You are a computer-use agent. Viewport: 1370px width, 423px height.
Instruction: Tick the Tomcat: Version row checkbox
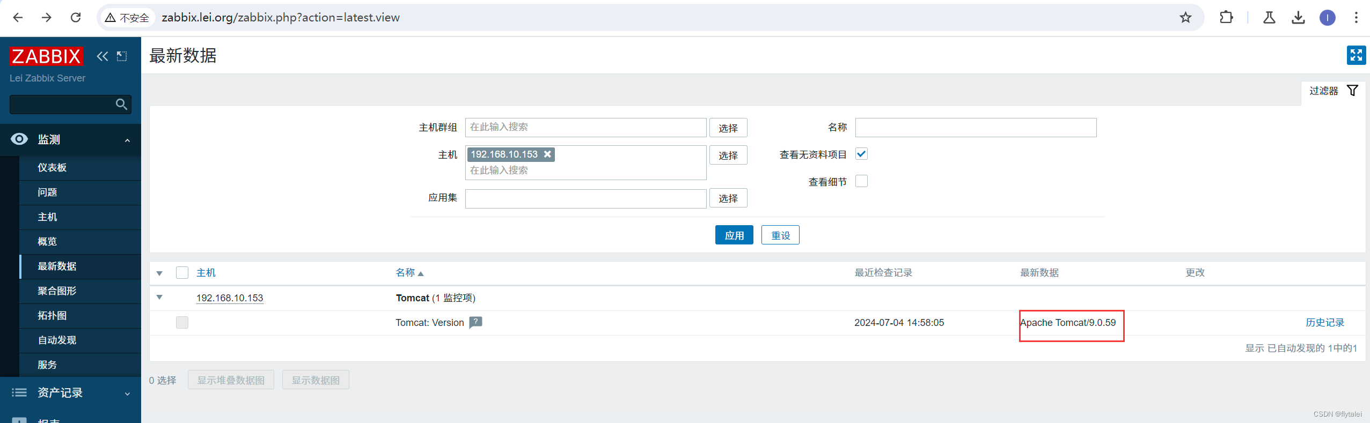tap(182, 322)
